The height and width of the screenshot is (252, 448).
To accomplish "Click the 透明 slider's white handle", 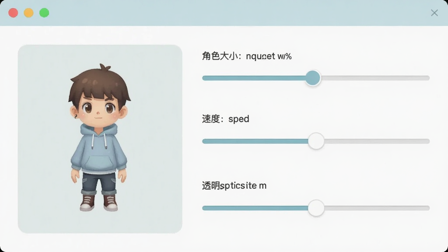I will pyautogui.click(x=316, y=208).
